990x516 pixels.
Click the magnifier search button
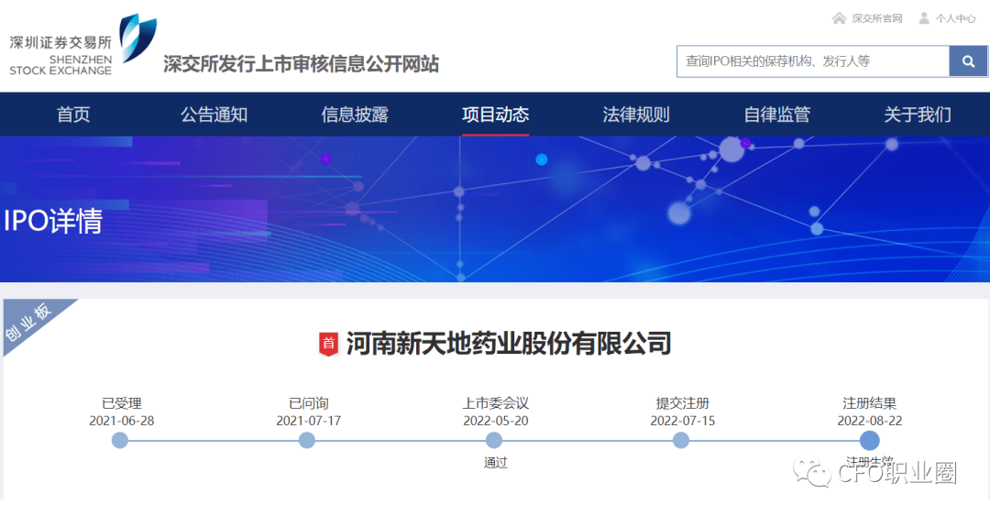coord(968,61)
